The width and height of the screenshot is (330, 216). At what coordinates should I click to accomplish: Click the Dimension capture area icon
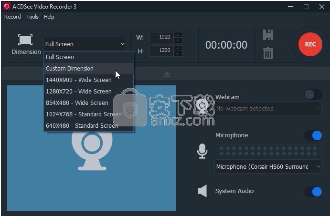[x=25, y=40]
